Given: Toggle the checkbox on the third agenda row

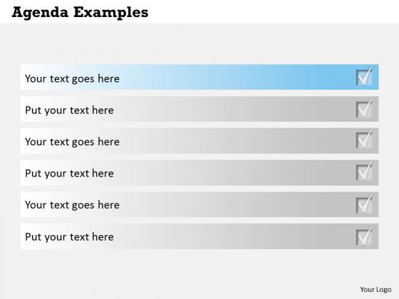Looking at the screenshot, I should [x=364, y=140].
